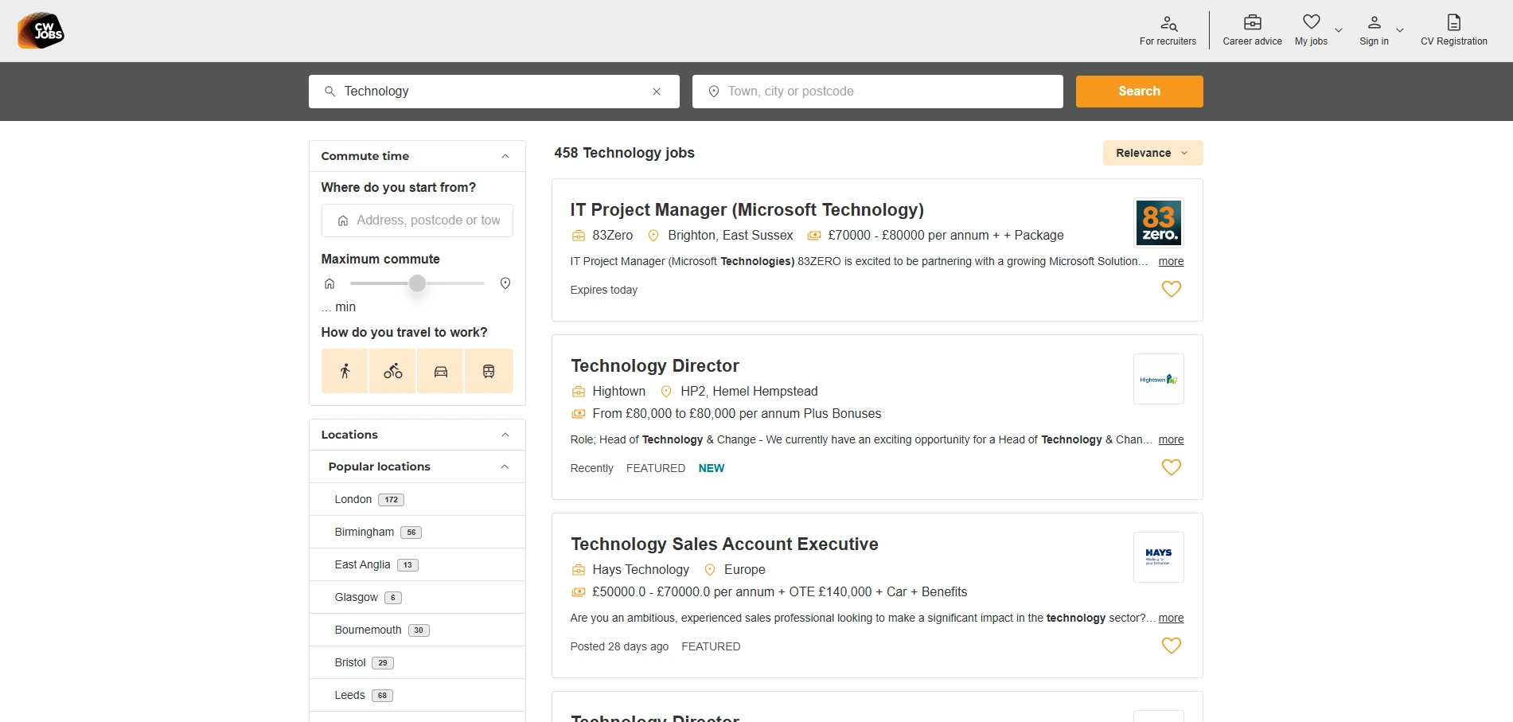
Task: Click the destination pin beside commute slider
Action: [x=505, y=283]
